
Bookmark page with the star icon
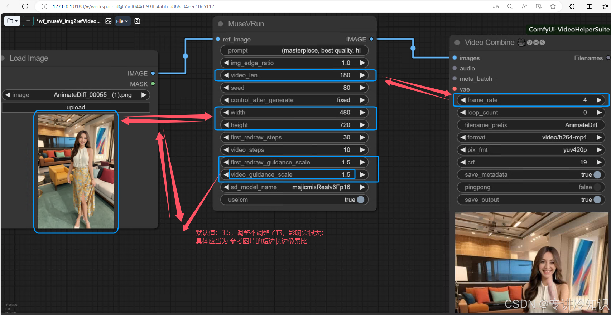click(x=553, y=6)
